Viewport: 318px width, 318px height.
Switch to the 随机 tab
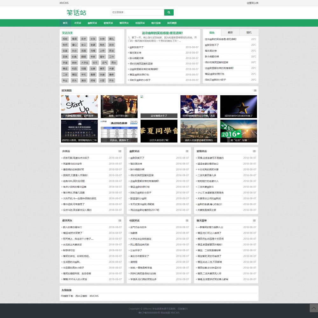pos(249,32)
